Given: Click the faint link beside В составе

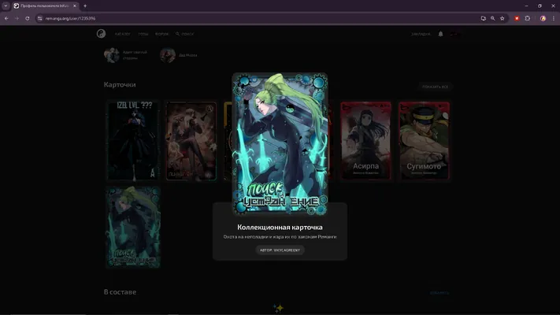Looking at the screenshot, I should [x=439, y=293].
